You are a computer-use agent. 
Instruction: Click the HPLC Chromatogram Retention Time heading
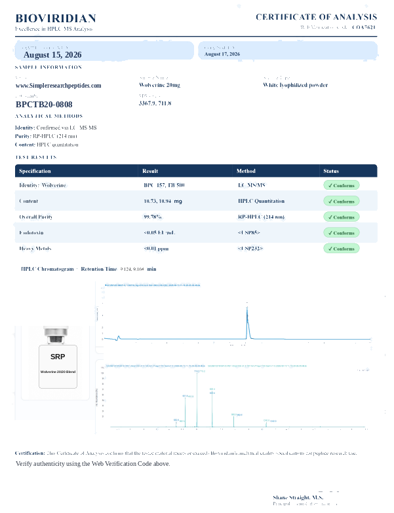tap(89, 269)
